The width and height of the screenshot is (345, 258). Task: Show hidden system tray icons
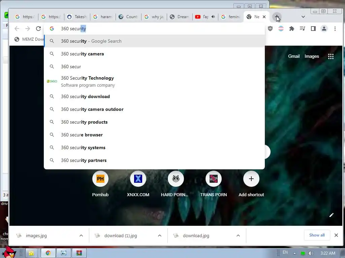click(x=294, y=253)
